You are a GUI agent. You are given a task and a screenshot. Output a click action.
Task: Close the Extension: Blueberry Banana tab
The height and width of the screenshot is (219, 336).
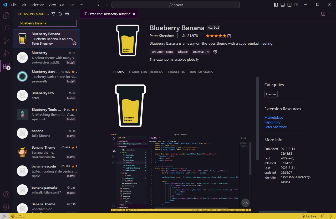click(134, 14)
